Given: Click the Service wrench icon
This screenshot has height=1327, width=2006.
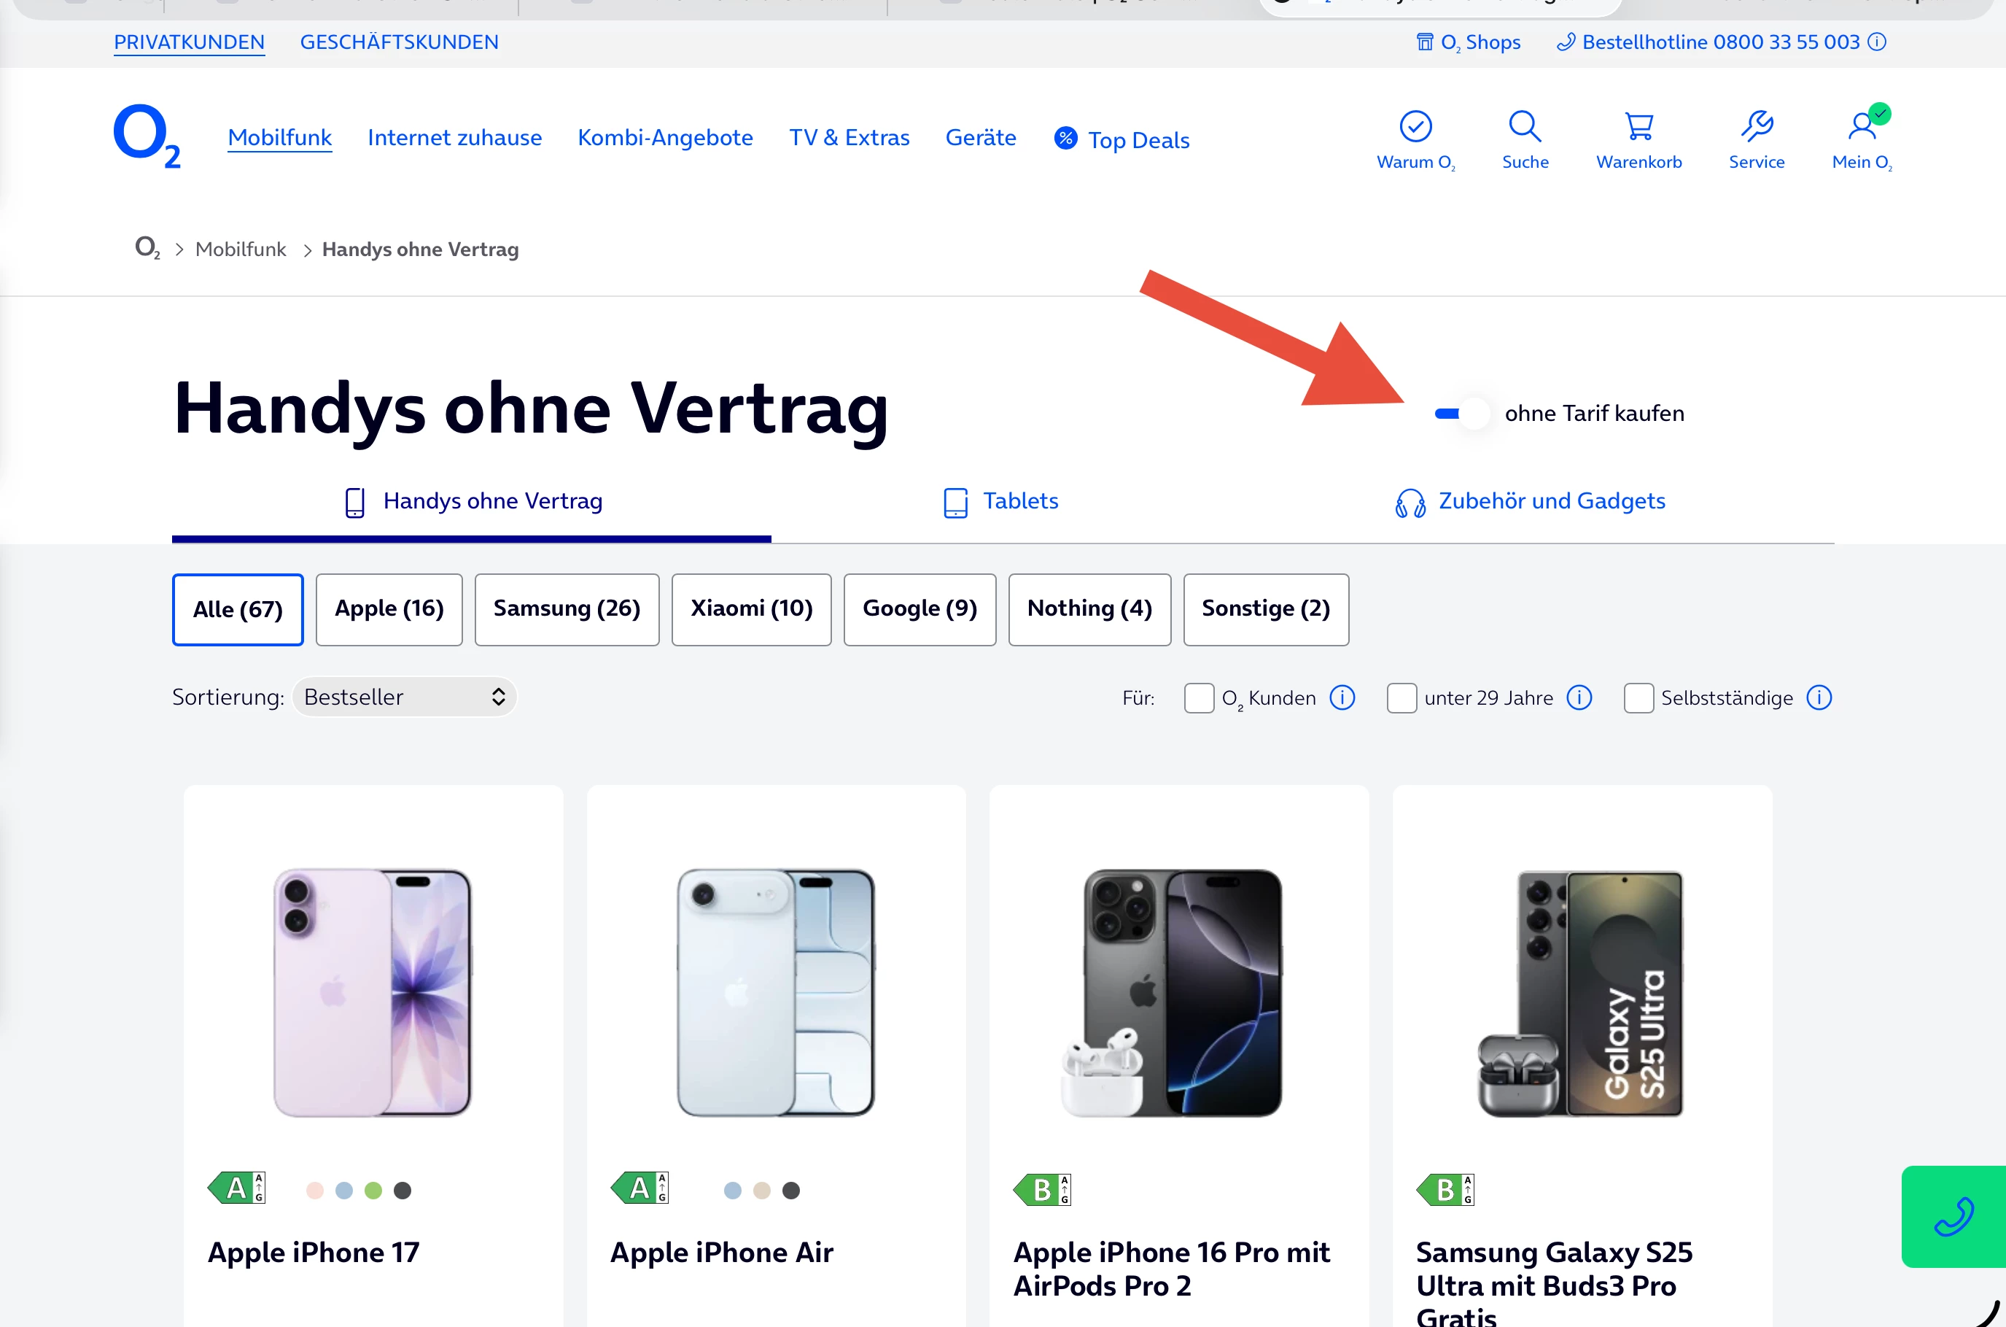Looking at the screenshot, I should click(x=1756, y=127).
